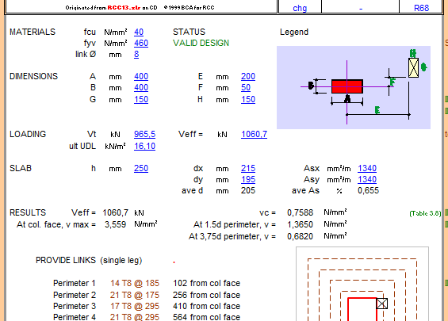
Task: Select the ave As value 0,655
Action: pos(368,190)
